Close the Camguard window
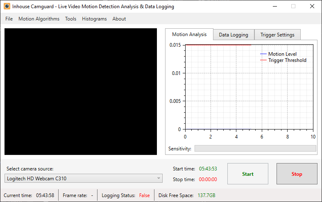The width and height of the screenshot is (322, 202). [312, 7]
